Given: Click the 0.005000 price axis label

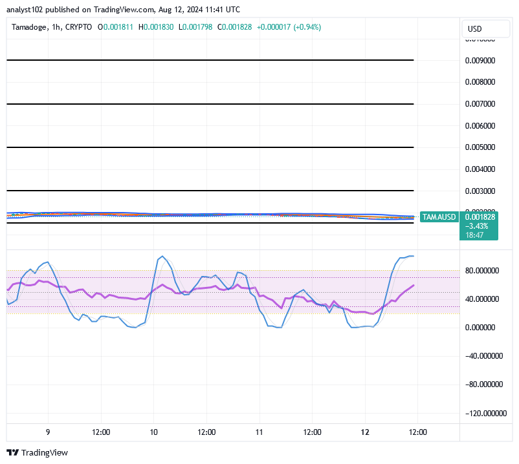Looking at the screenshot, I should click(x=480, y=147).
